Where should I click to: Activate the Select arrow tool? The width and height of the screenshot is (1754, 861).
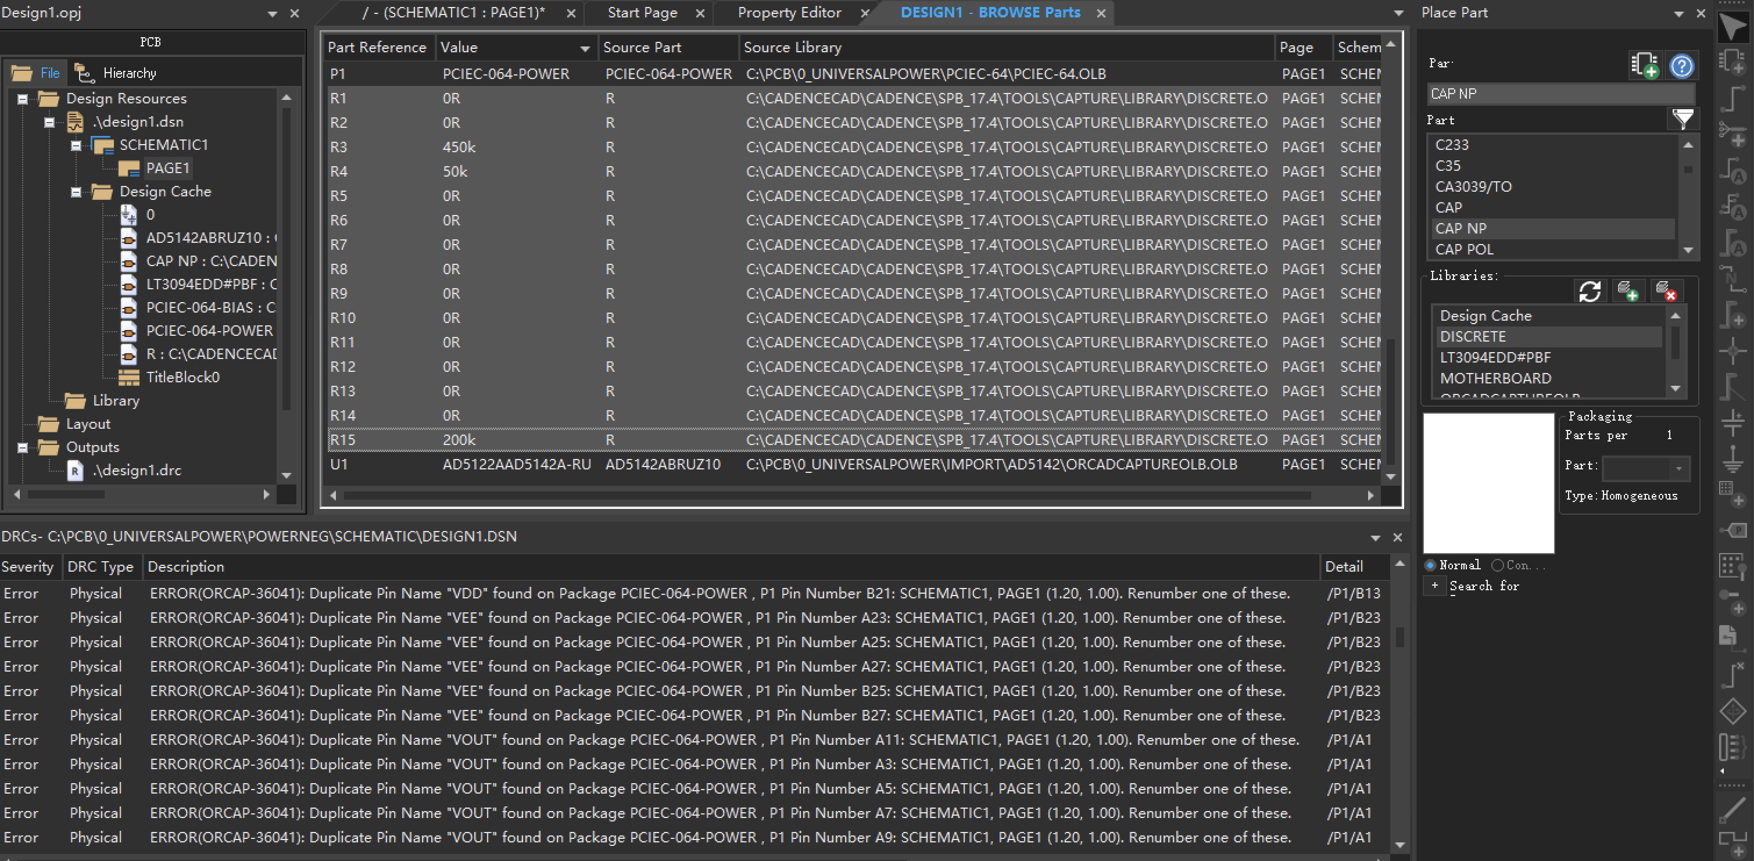pos(1733,27)
